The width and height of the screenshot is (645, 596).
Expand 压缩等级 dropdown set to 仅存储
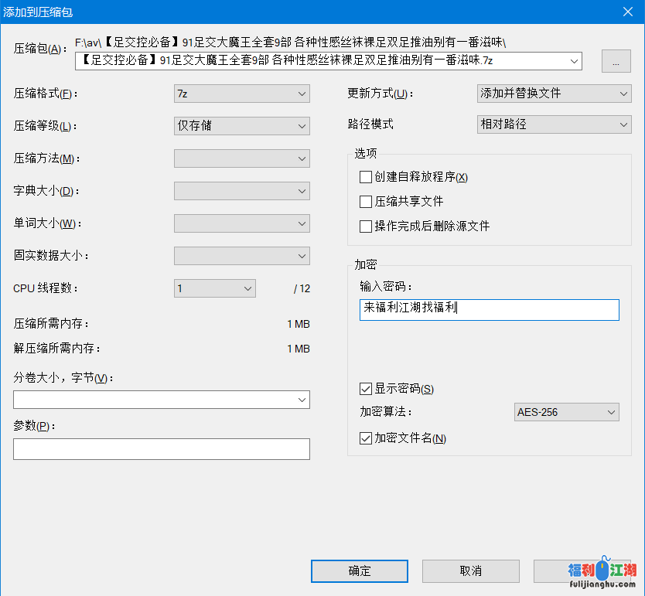coord(241,126)
